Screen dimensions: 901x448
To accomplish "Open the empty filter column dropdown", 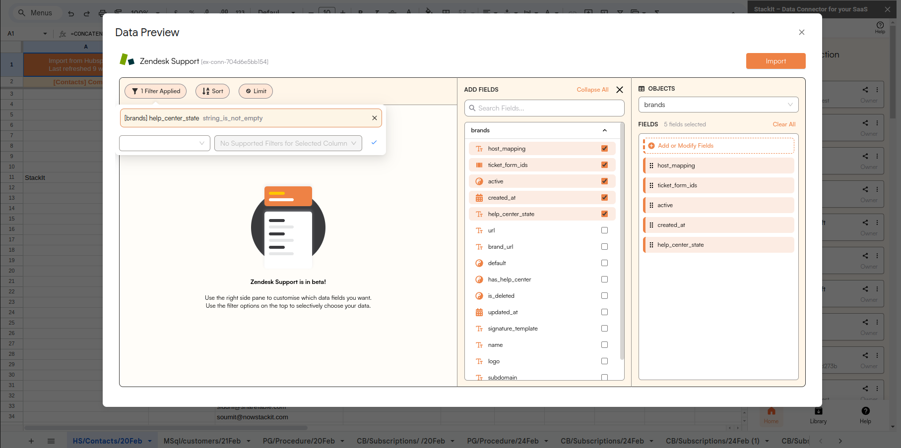I will click(165, 143).
